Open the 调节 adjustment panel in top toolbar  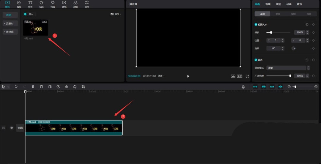87,4
